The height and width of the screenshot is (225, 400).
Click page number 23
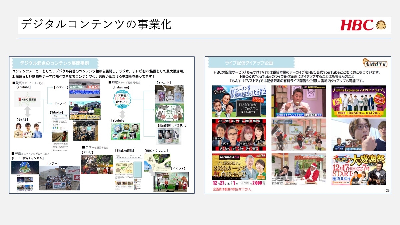387,191
